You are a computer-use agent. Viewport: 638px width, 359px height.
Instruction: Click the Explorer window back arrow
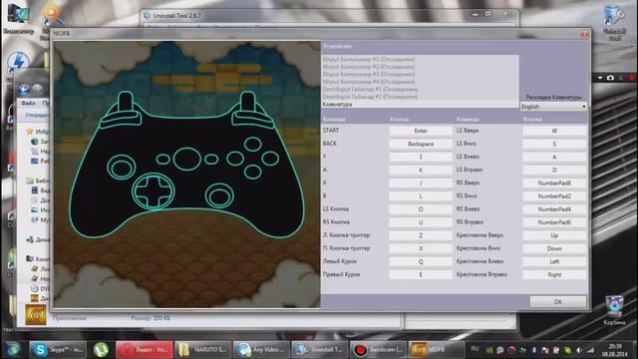coord(24,90)
